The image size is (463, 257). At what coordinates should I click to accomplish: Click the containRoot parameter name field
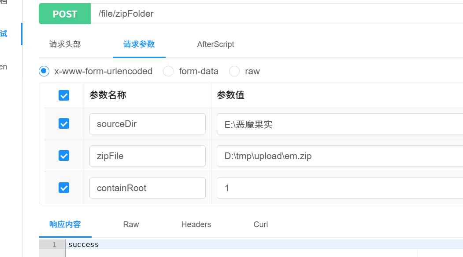(147, 188)
